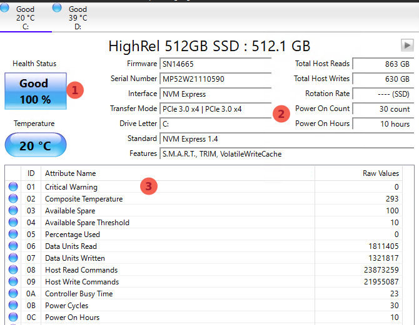419x325 pixels.
Task: Click the Critical Warning status orb
Action: pyautogui.click(x=13, y=187)
